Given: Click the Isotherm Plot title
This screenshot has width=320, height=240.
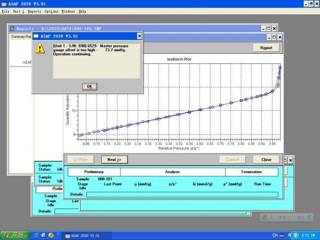Looking at the screenshot, I should tap(179, 59).
